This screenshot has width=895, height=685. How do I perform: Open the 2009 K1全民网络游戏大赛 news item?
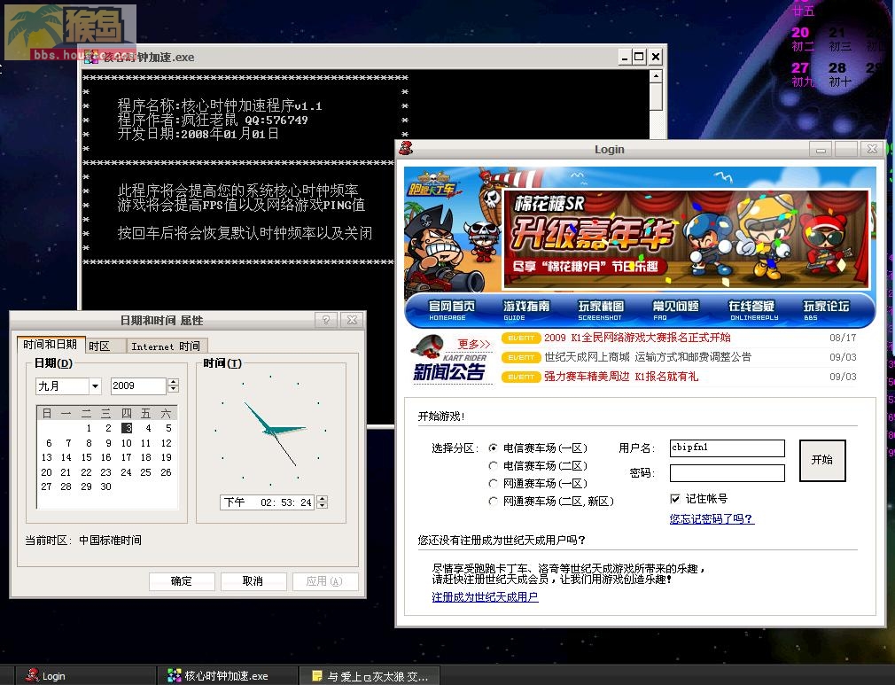coord(637,338)
